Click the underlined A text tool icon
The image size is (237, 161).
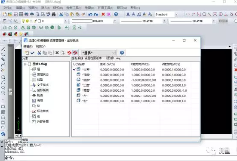pyautogui.click(x=128, y=14)
